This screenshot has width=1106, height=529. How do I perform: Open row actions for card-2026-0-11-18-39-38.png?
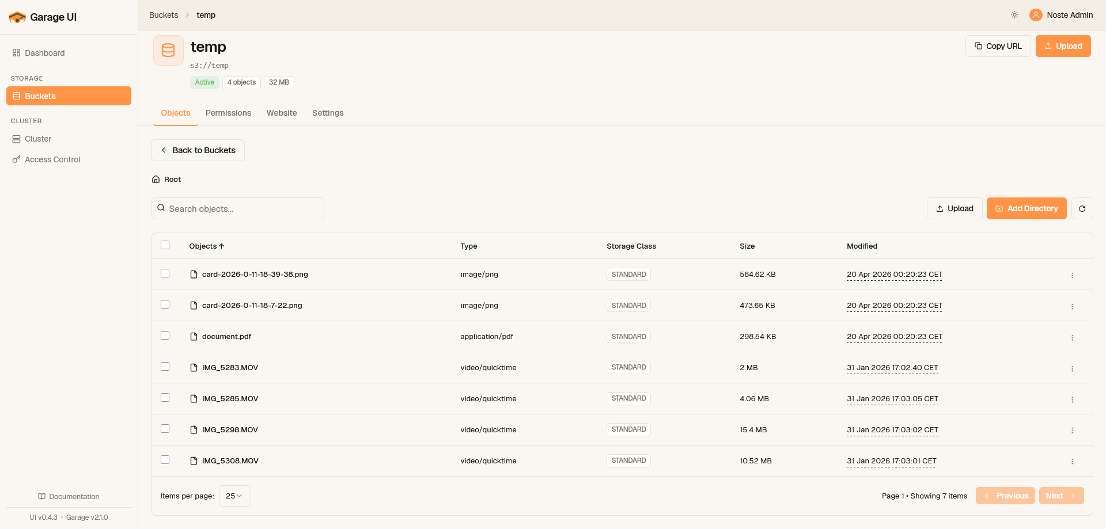click(x=1072, y=275)
